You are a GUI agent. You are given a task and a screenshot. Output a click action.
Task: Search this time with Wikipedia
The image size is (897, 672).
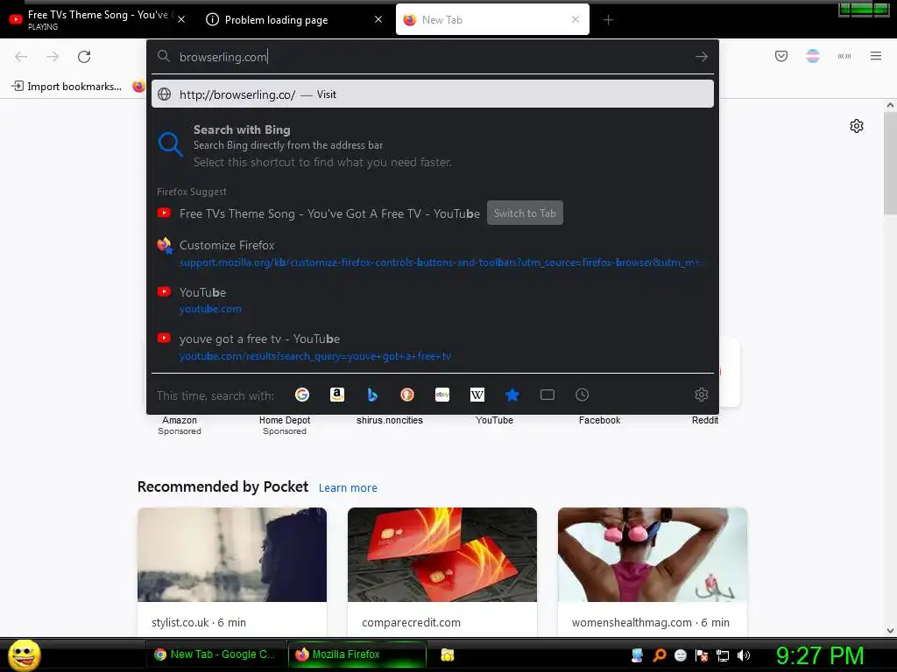click(x=477, y=395)
